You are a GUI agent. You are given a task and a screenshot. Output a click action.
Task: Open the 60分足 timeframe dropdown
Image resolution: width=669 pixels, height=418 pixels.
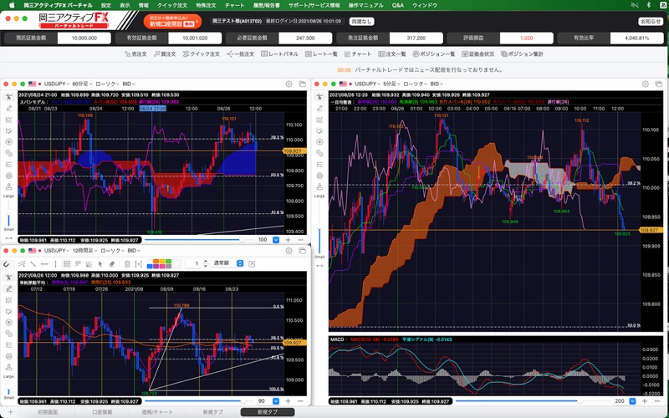(x=82, y=84)
